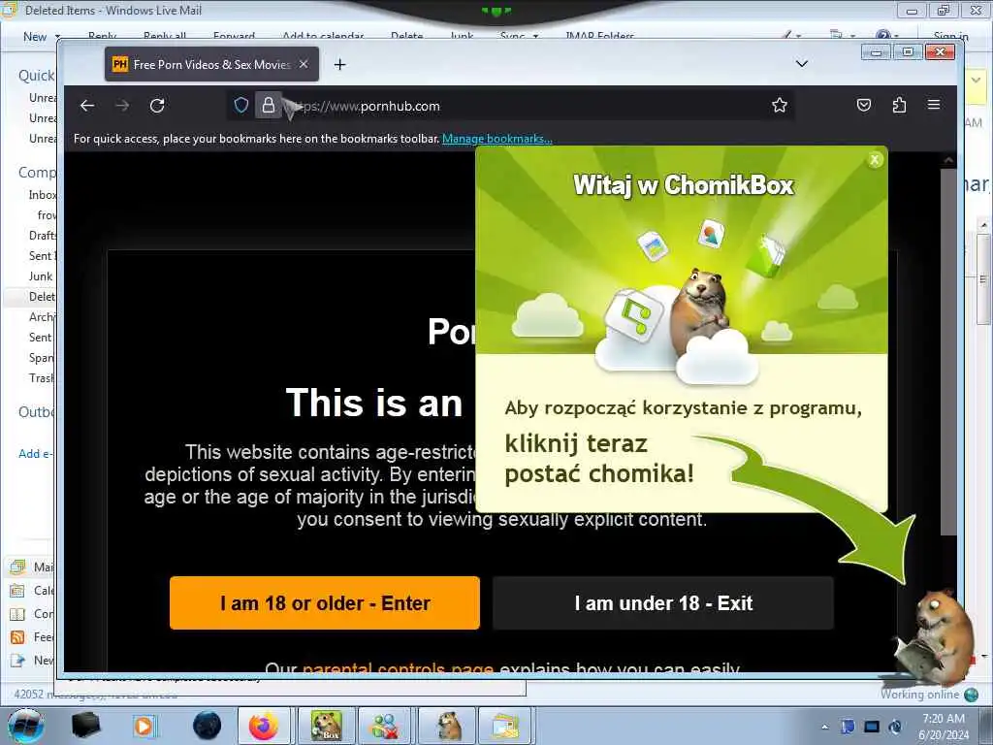
Task: Select the Spam folder in Live Mail
Action: [42, 358]
